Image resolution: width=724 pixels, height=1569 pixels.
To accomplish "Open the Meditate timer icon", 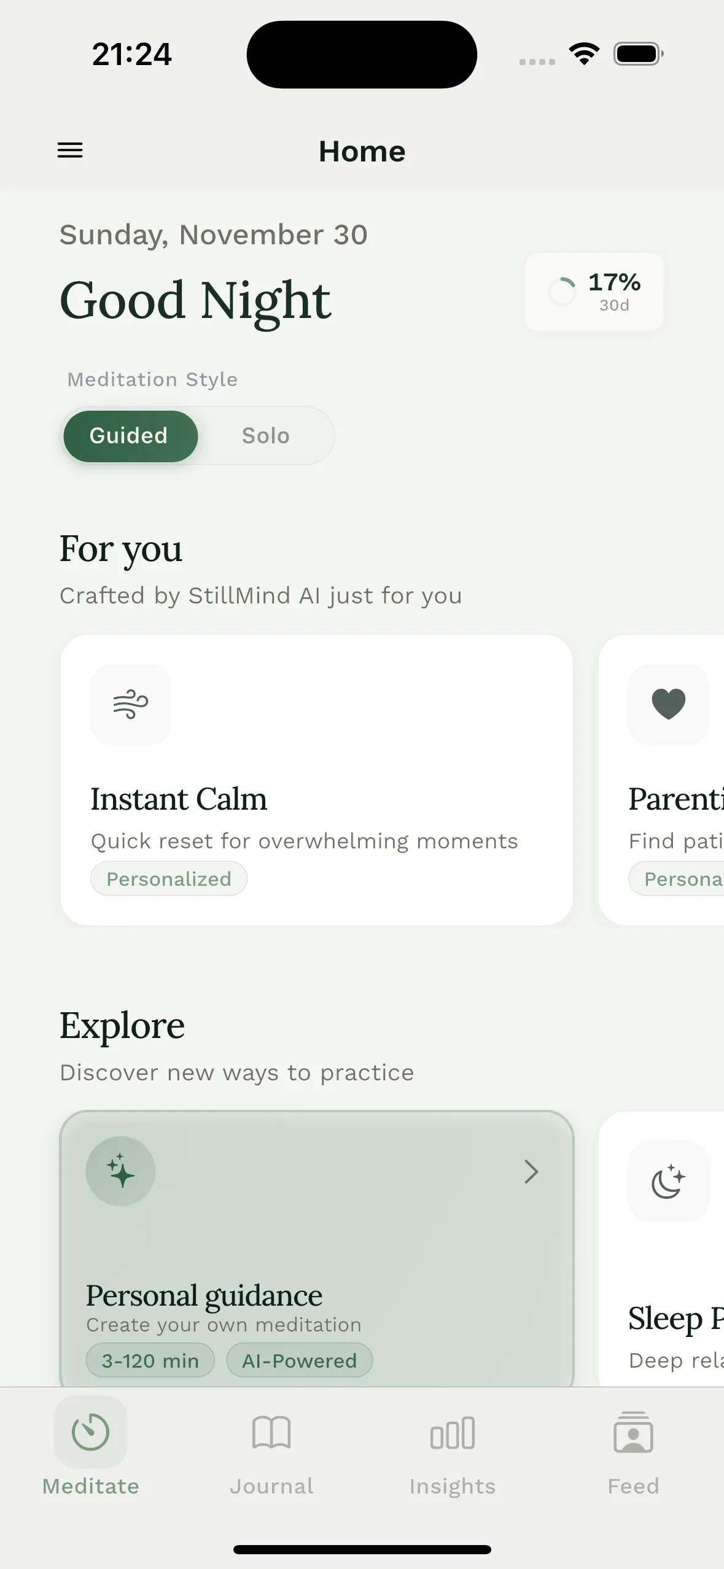I will [90, 1432].
